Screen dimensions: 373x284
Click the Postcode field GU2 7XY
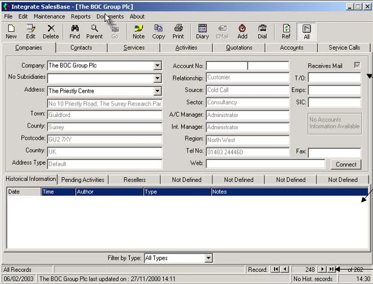(x=105, y=139)
